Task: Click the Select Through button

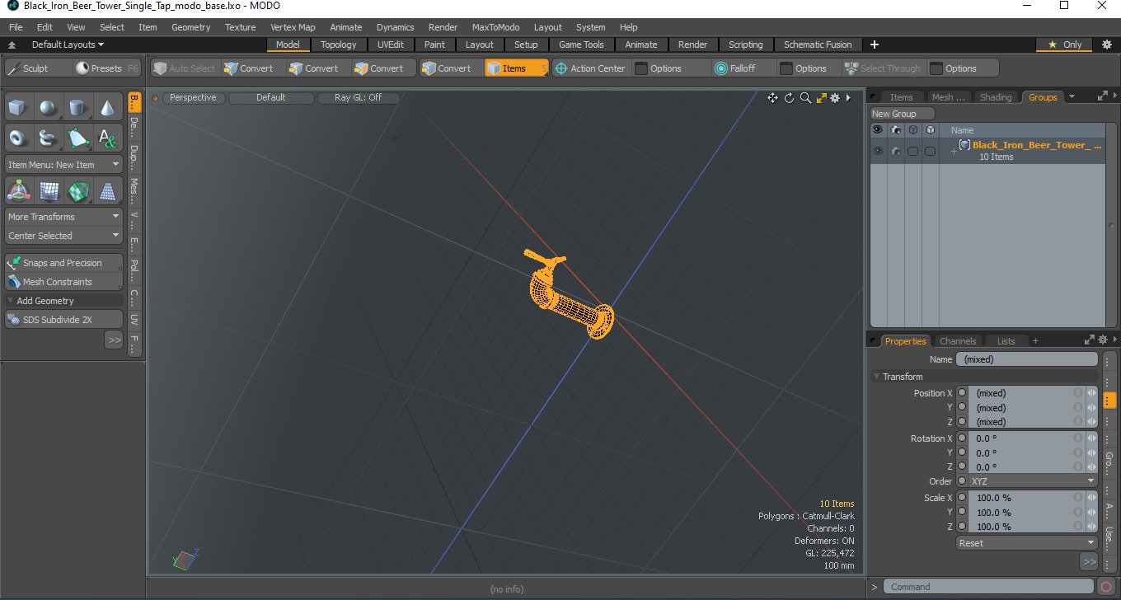Action: click(883, 68)
